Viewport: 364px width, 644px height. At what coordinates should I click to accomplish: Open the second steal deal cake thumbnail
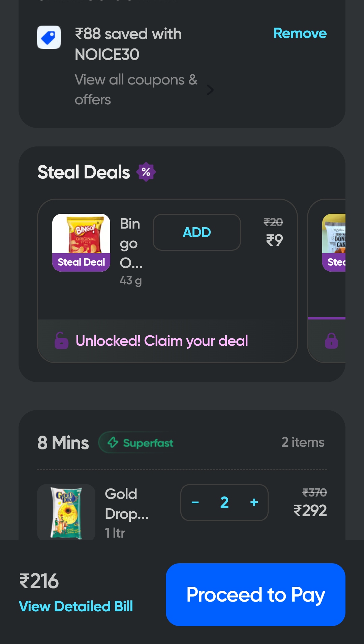(x=334, y=234)
